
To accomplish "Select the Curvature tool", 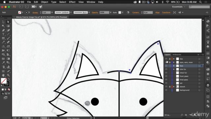I will (x=8, y=30).
